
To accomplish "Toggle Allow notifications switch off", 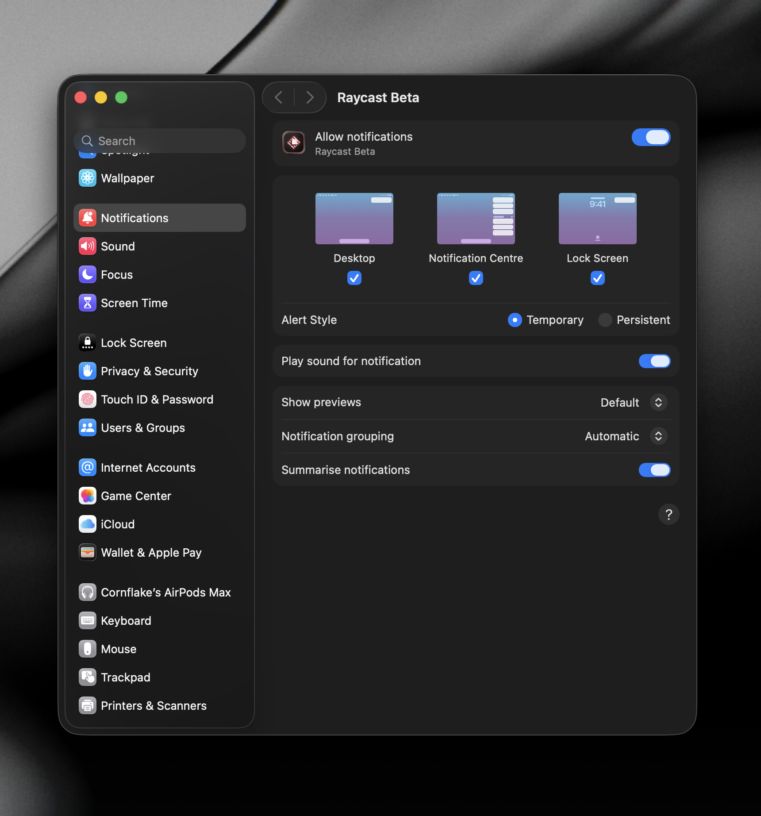I will point(651,137).
